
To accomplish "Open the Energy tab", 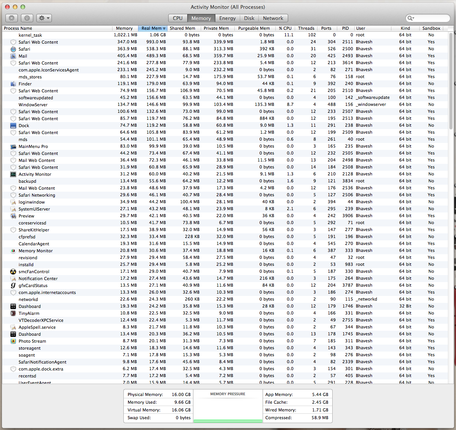I will [227, 18].
